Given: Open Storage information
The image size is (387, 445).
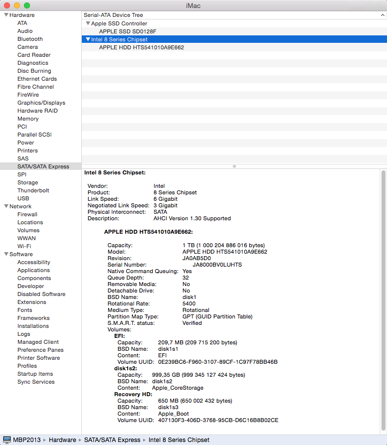Looking at the screenshot, I should [x=27, y=182].
